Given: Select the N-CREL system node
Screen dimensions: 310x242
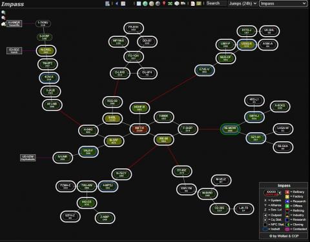Looking at the screenshot, I should click(46, 51).
